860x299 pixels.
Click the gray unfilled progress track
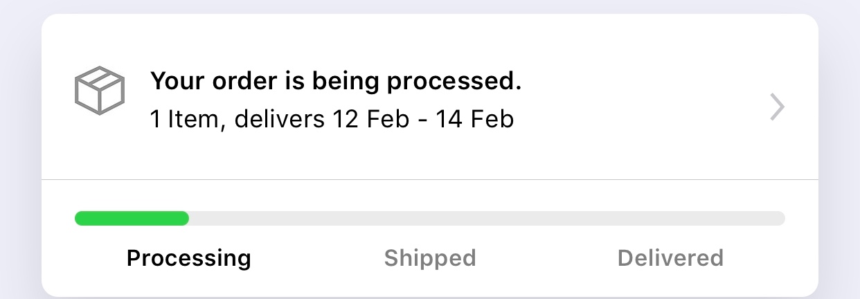click(x=485, y=219)
